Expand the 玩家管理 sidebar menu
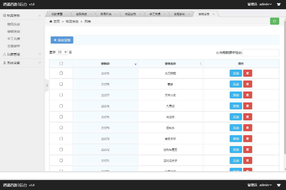 click(x=22, y=54)
